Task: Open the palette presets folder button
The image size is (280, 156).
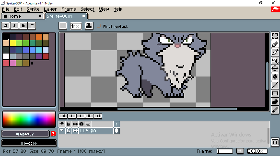Action: click(23, 26)
